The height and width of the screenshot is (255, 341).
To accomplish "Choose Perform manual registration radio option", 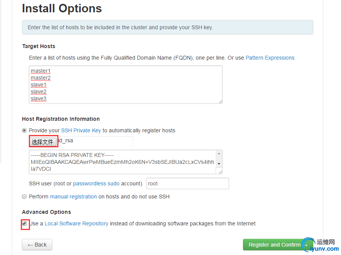I will click(25, 197).
